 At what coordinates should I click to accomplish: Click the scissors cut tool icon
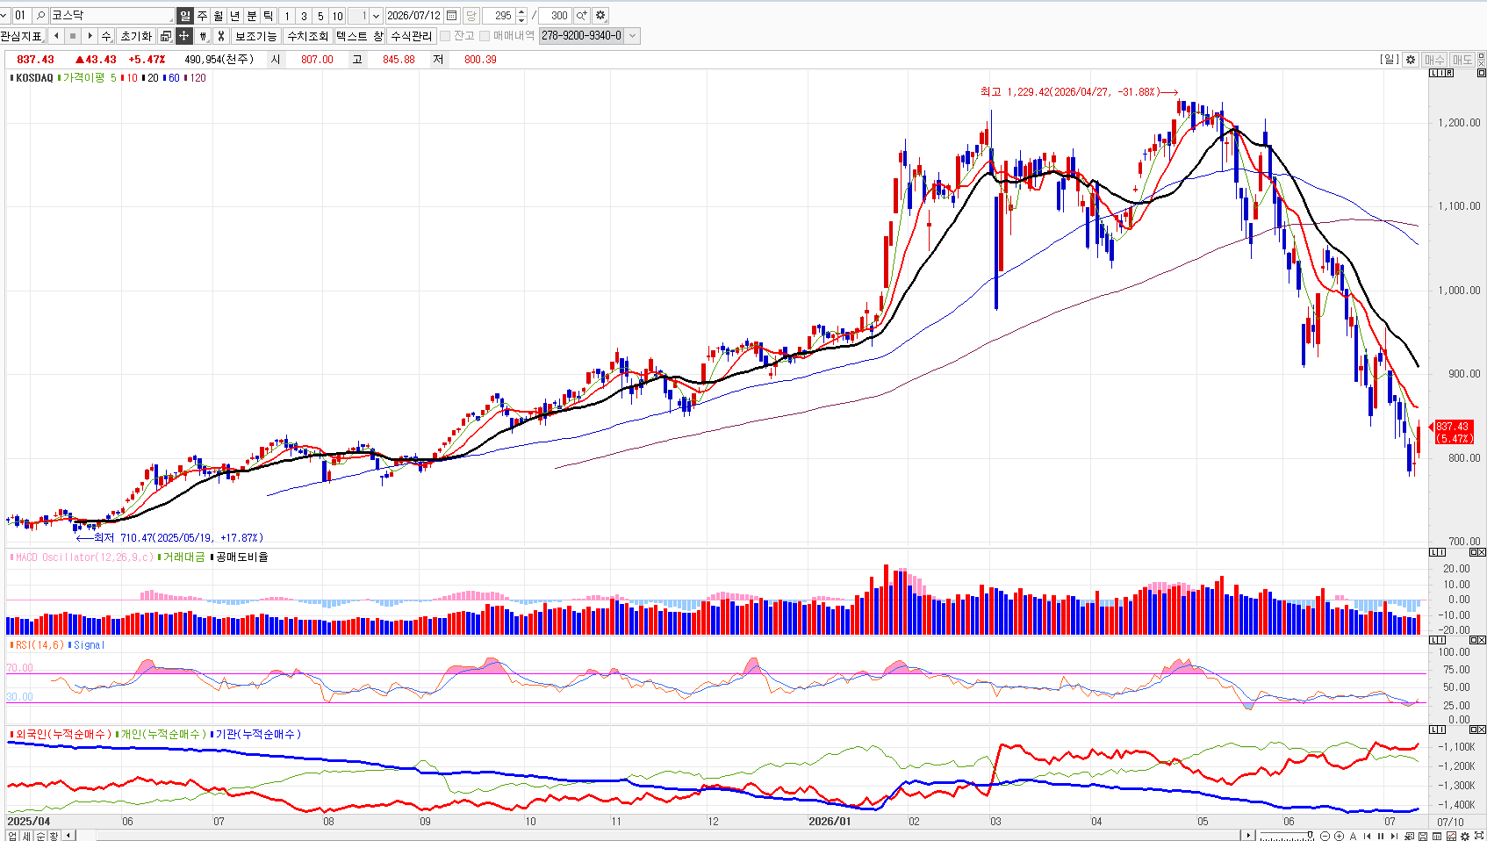(x=221, y=36)
